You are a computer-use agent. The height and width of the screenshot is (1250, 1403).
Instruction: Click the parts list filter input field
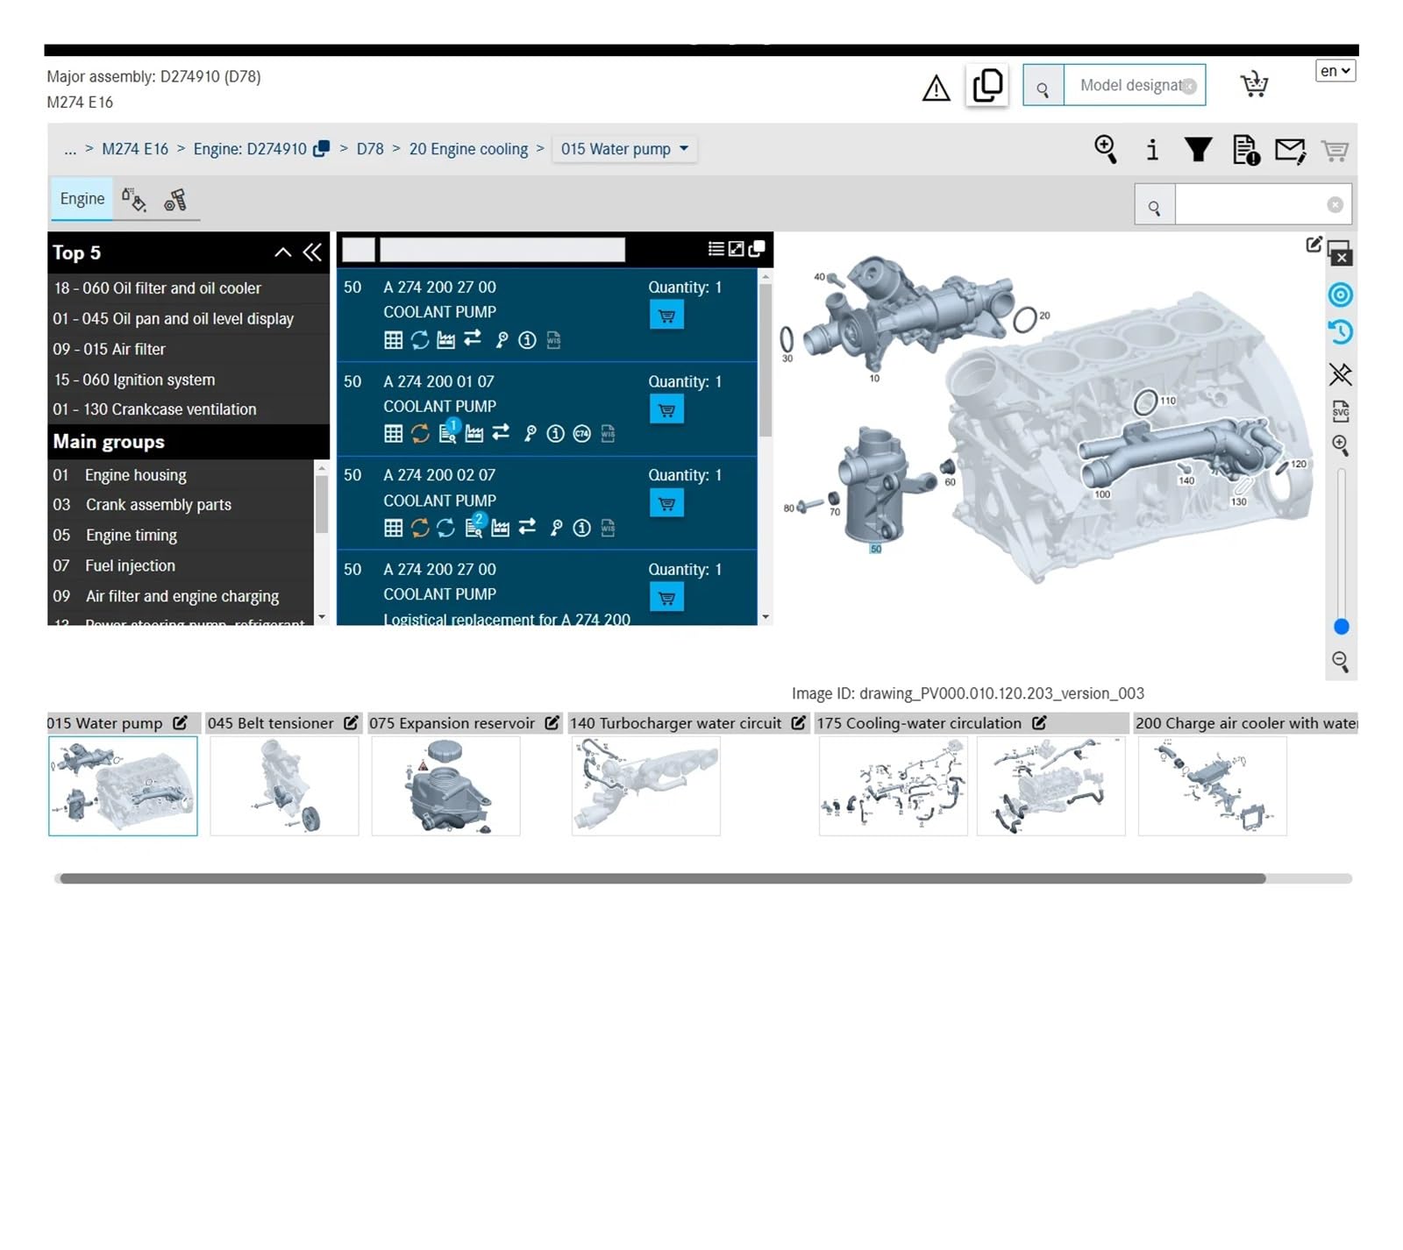coord(502,250)
